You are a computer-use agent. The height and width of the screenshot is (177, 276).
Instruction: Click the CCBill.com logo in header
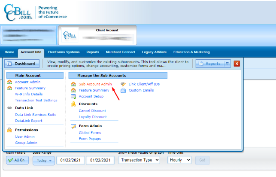pos(18,12)
